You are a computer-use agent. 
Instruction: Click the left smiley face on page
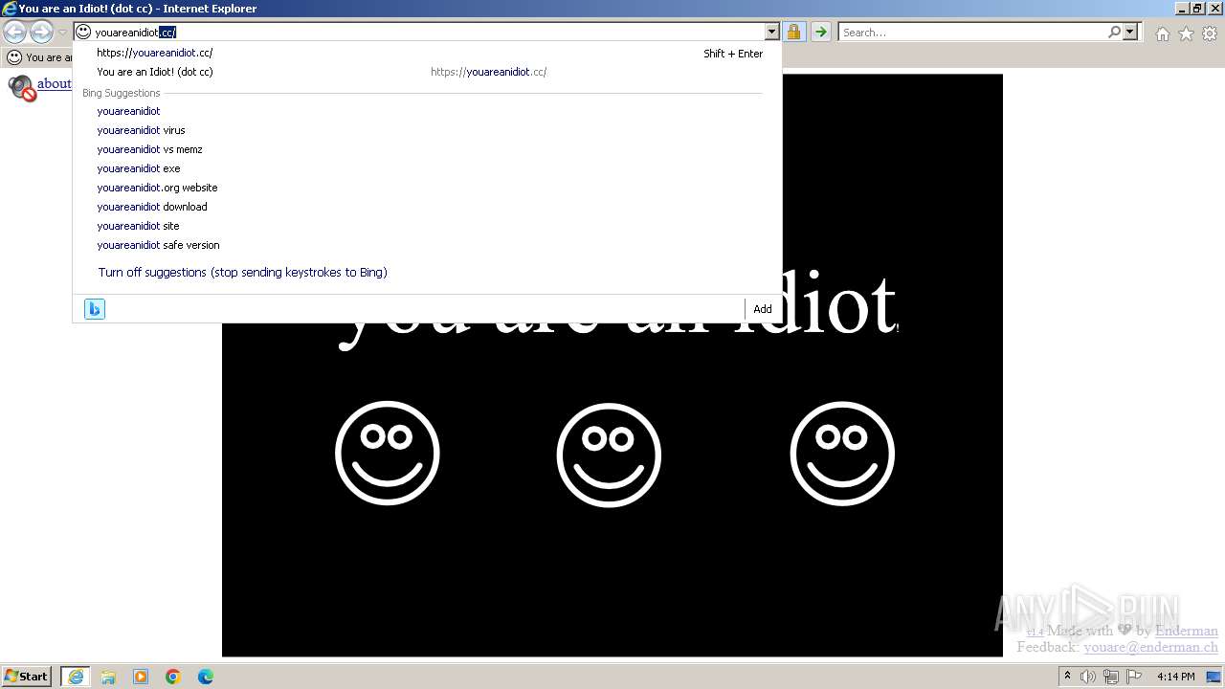coord(388,454)
